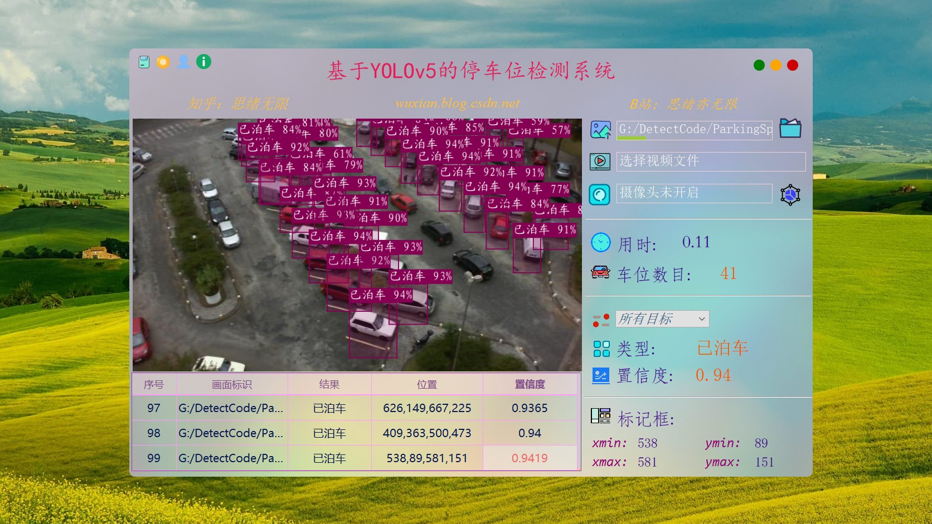Click the wuxian.blog.csdn.net link text
This screenshot has width=932, height=524.
click(457, 103)
